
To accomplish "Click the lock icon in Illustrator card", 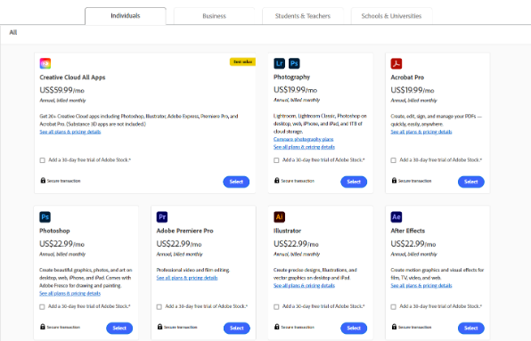I will [x=277, y=327].
